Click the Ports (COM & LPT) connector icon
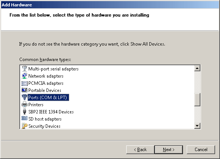 [x=25, y=97]
